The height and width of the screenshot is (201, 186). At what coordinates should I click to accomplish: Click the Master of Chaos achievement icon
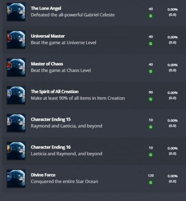click(16, 67)
